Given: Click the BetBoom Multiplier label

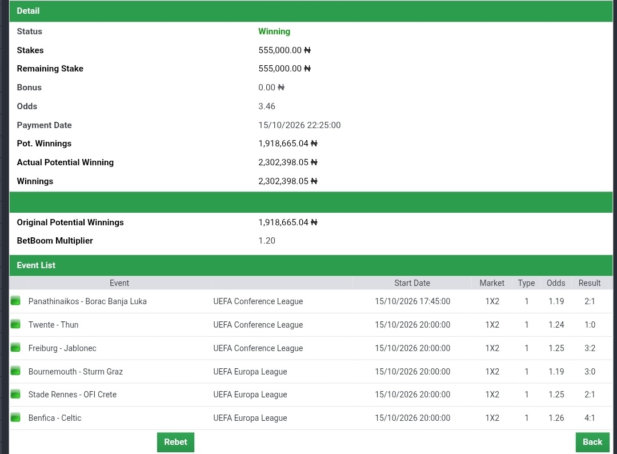Looking at the screenshot, I should (55, 241).
